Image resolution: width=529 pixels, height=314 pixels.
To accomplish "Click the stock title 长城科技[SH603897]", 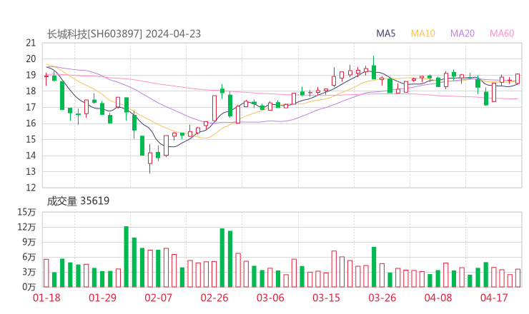I will (94, 34).
